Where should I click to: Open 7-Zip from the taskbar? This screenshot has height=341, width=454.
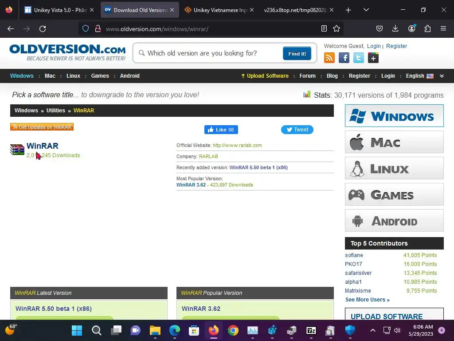(x=311, y=330)
